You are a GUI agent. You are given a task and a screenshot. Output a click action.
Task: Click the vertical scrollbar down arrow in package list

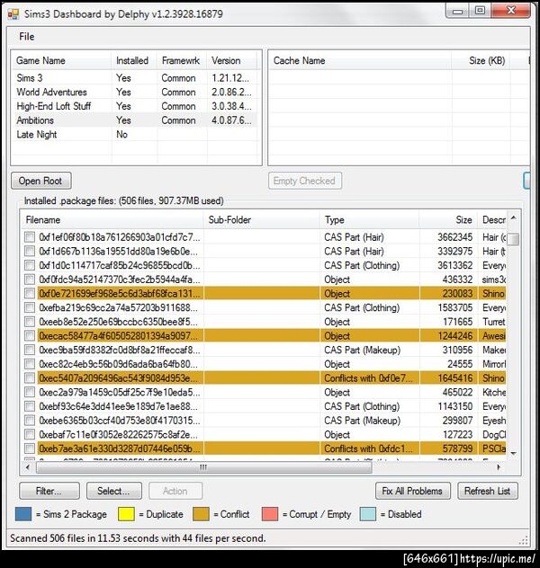(513, 453)
